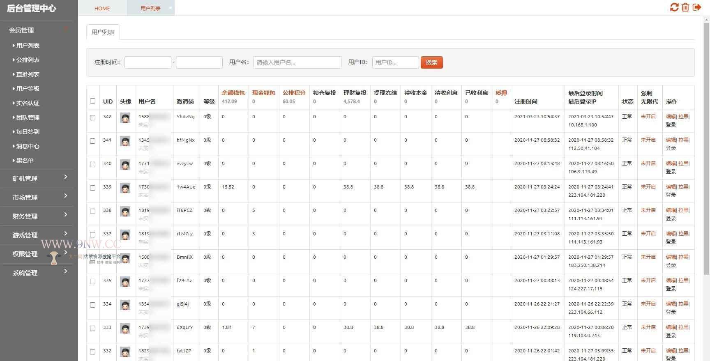Click the refresh icon in top-right corner
This screenshot has width=710, height=361.
674,7
